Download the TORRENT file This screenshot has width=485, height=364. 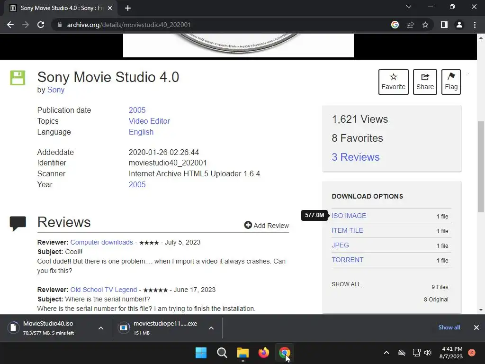click(348, 260)
